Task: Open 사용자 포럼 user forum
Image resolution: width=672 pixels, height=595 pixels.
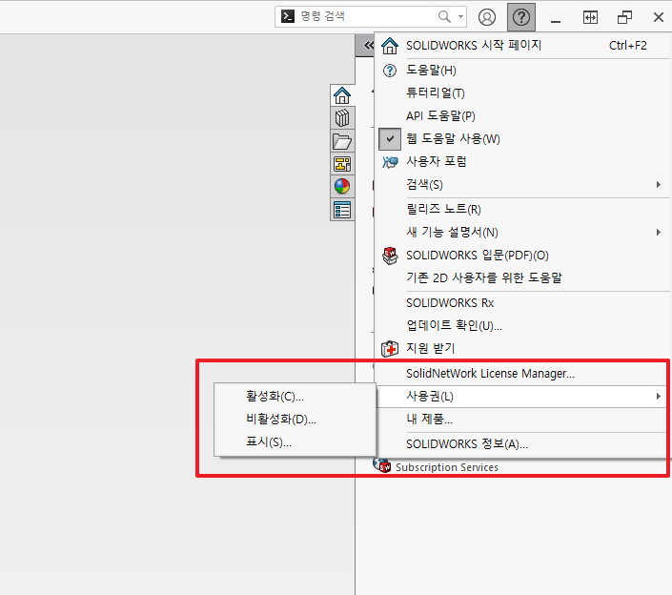Action: pos(522,161)
